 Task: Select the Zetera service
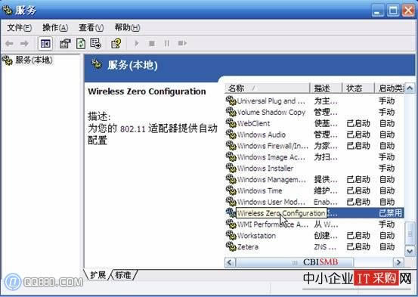click(x=314, y=246)
